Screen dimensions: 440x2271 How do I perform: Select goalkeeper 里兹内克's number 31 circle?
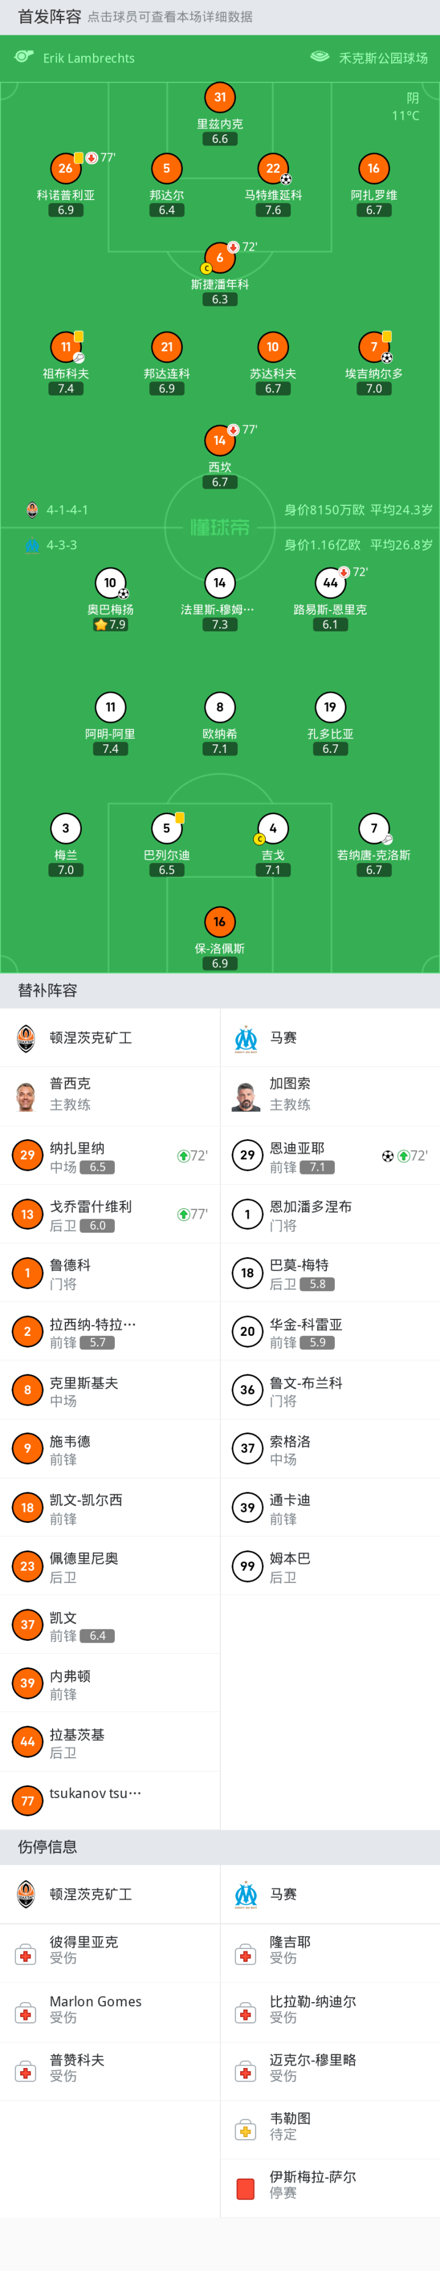tap(219, 98)
